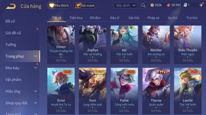
Task: Tap the blue voucher ticket icon
Action: coord(185,5)
